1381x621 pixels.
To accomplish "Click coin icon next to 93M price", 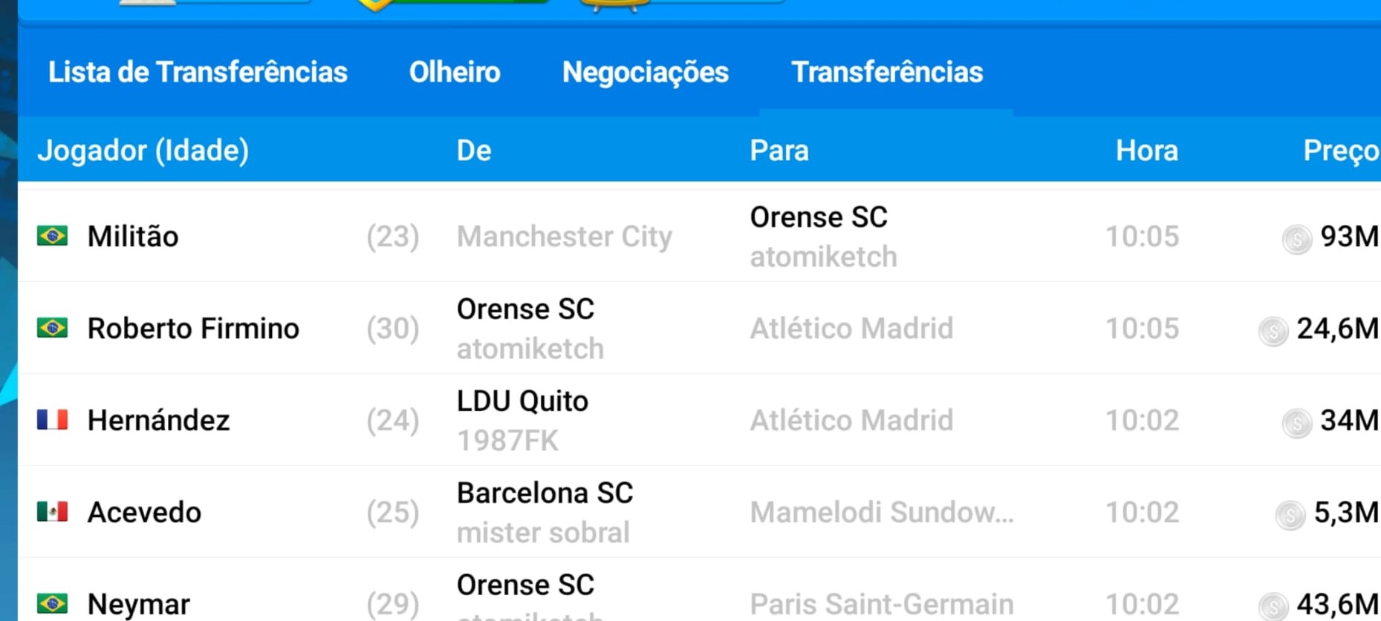I will click(1296, 239).
